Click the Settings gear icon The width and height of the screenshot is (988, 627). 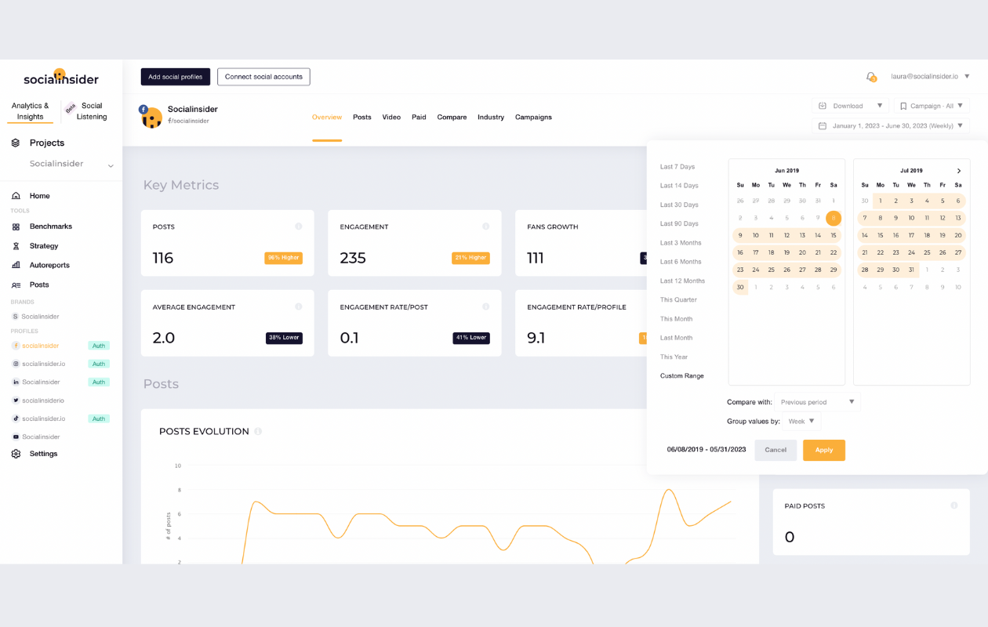(16, 454)
